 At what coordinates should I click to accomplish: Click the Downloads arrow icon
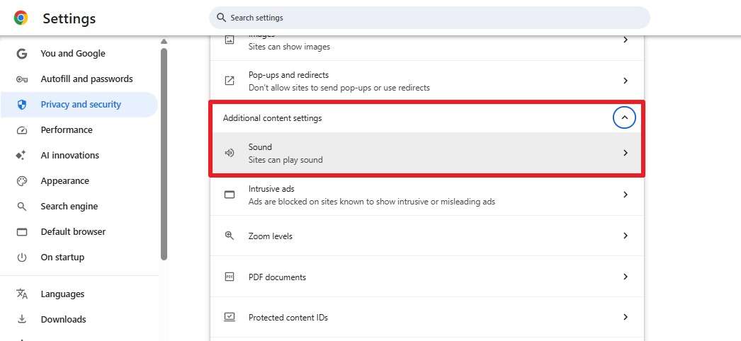22,319
